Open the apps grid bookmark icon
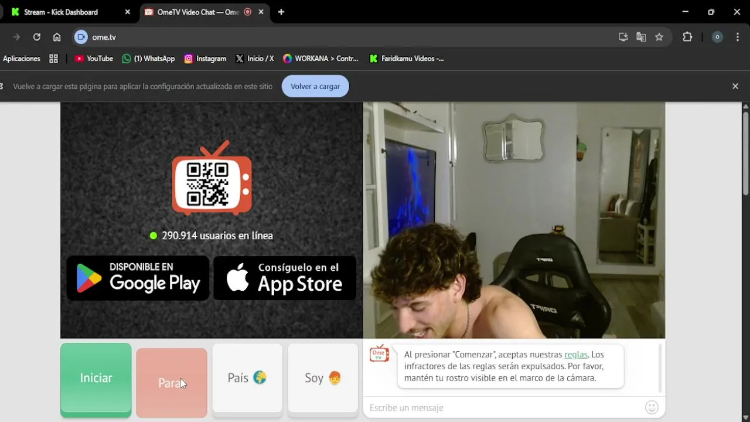Screen dimensions: 750x422 click(x=53, y=59)
